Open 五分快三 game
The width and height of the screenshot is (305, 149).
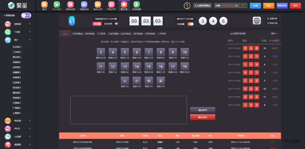[17, 47]
